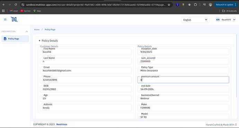Click the Age field

[86, 98]
